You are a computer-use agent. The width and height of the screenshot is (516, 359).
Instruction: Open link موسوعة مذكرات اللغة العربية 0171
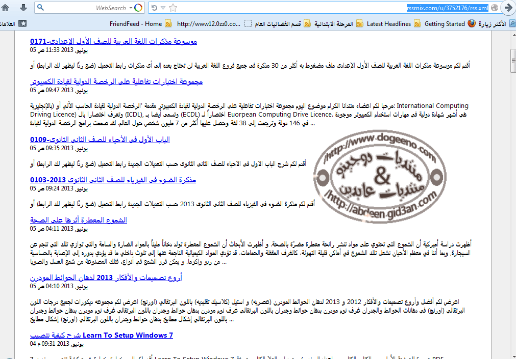pos(113,41)
